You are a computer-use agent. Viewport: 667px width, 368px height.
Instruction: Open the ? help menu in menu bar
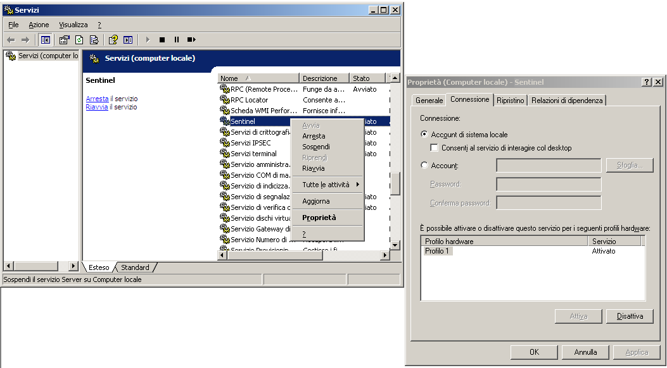click(x=99, y=25)
